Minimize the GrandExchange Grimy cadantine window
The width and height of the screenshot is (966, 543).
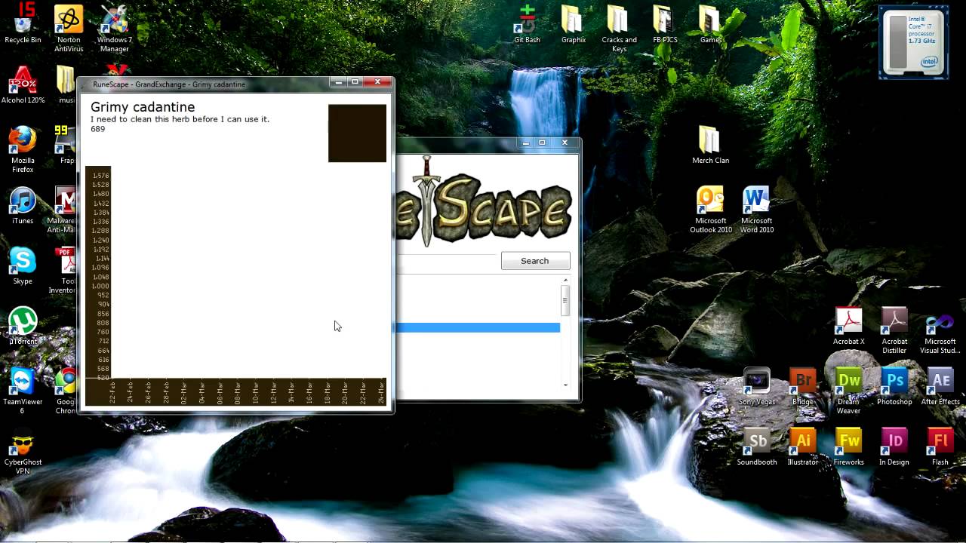pos(338,81)
